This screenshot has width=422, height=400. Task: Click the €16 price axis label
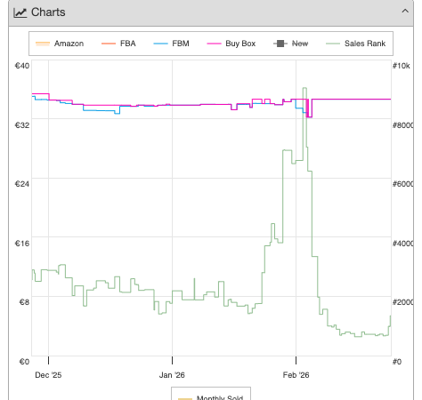(x=22, y=244)
